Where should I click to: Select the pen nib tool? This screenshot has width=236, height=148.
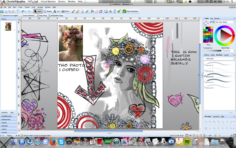tap(83, 11)
